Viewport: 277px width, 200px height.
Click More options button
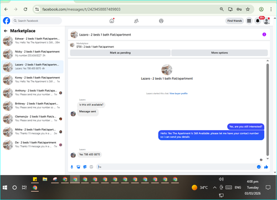pos(219,53)
